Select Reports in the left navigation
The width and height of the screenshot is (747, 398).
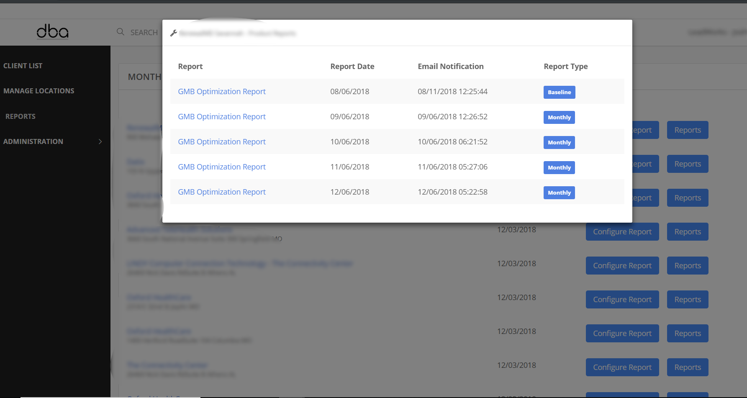click(x=21, y=116)
